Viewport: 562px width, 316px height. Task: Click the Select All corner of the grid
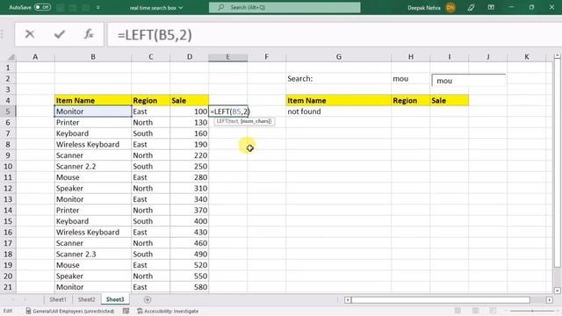(11, 57)
